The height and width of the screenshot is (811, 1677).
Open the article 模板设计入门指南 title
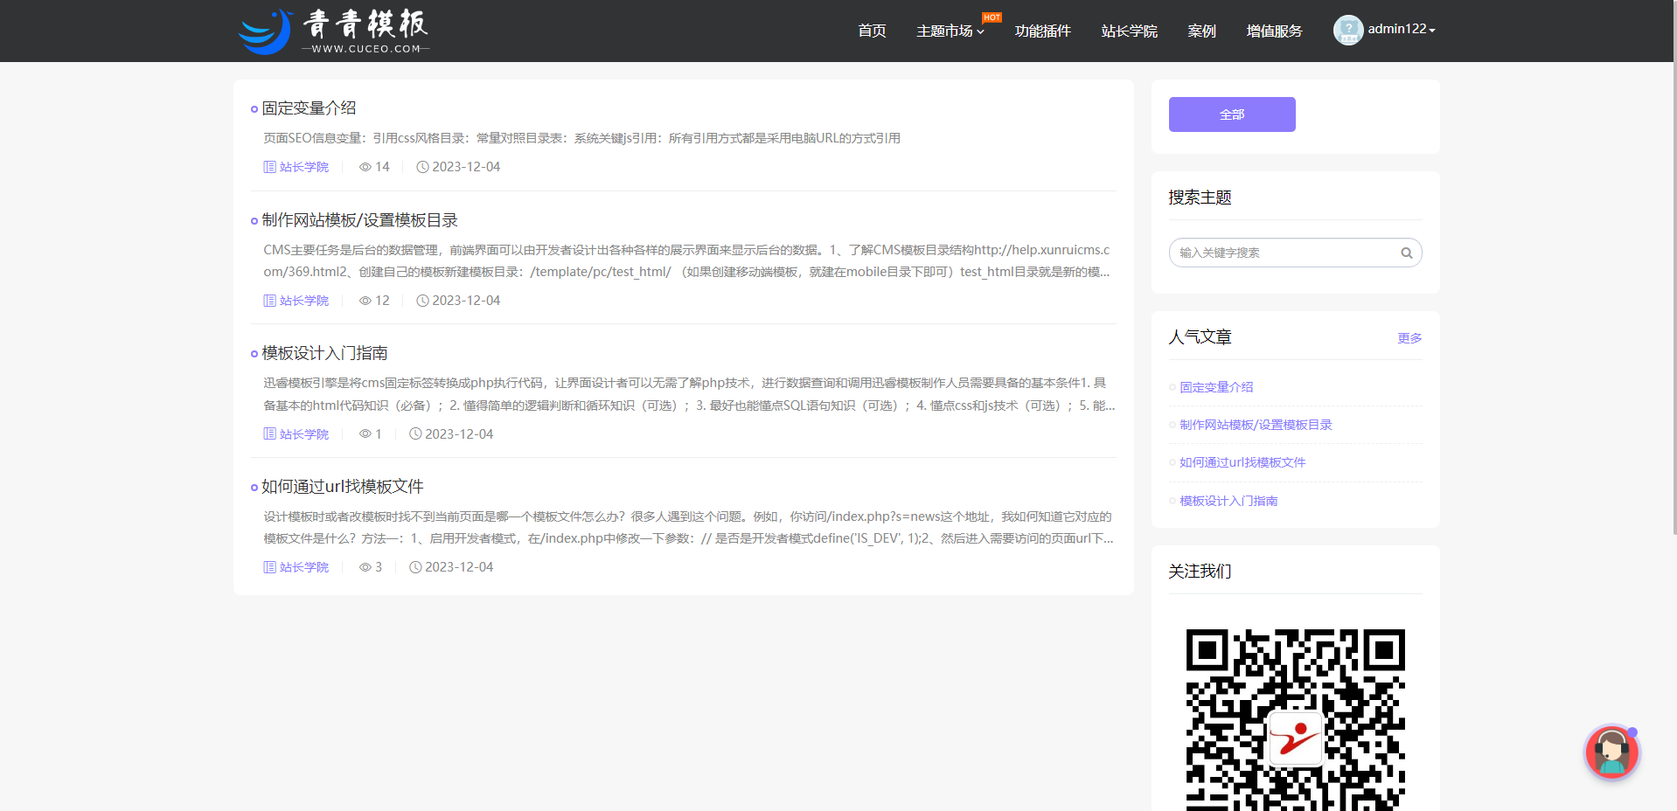[x=324, y=353]
